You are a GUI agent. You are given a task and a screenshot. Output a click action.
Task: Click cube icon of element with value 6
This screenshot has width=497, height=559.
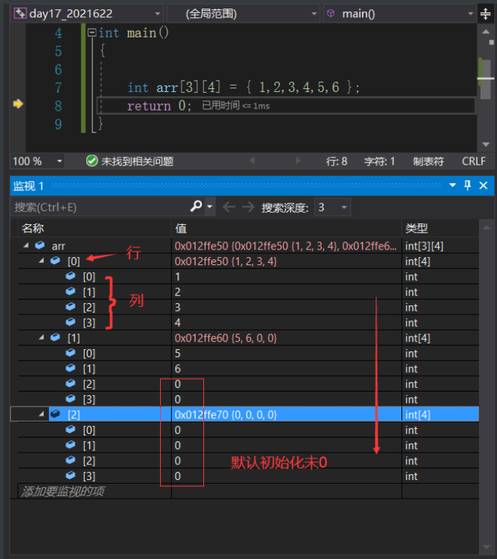pyautogui.click(x=70, y=368)
